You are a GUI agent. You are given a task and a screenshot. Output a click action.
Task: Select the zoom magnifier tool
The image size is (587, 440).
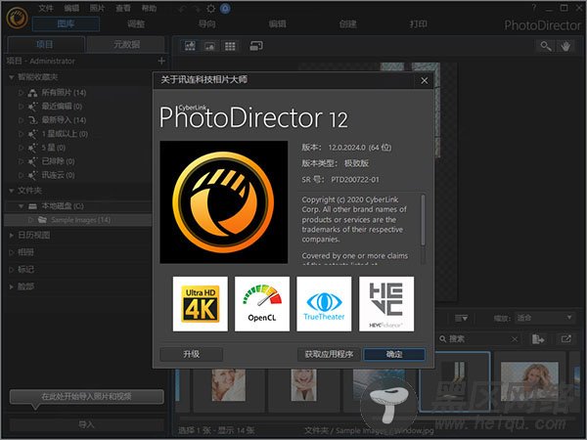(x=546, y=46)
